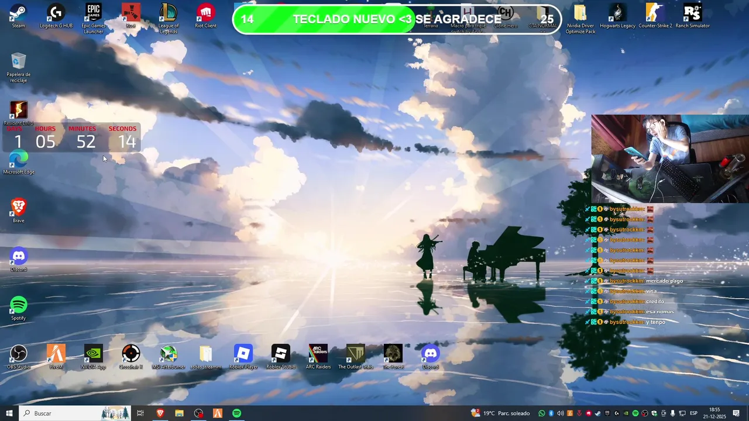Screen dimensions: 749x421
Task: Open the Discord icon beside The Forest
Action: pyautogui.click(x=430, y=357)
